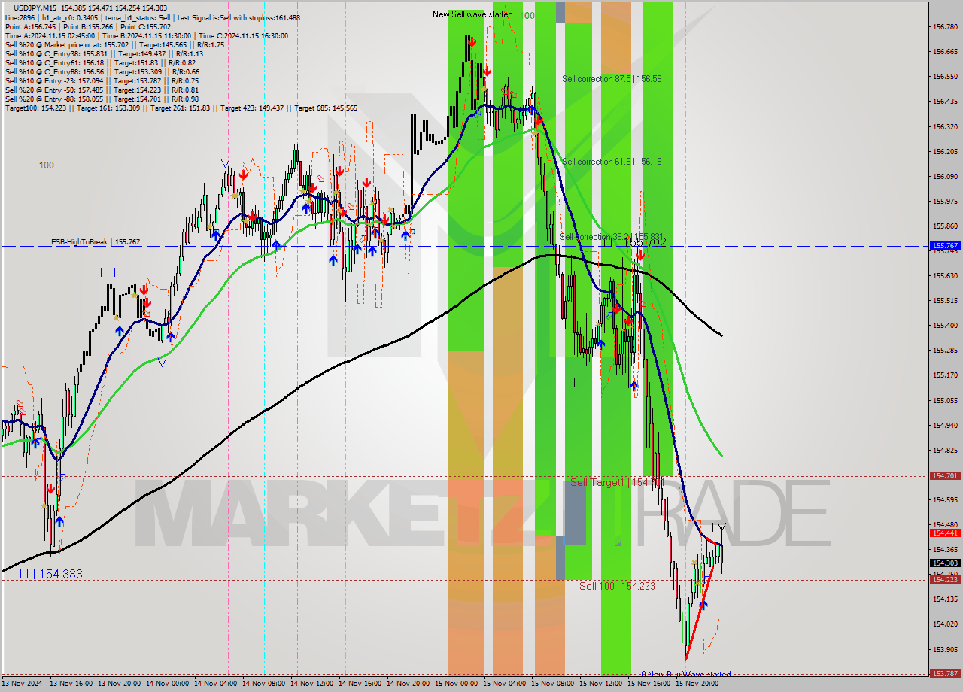963x692 pixels.
Task: Click the 'Target100: 154.223' targets line
Action: click(x=181, y=108)
